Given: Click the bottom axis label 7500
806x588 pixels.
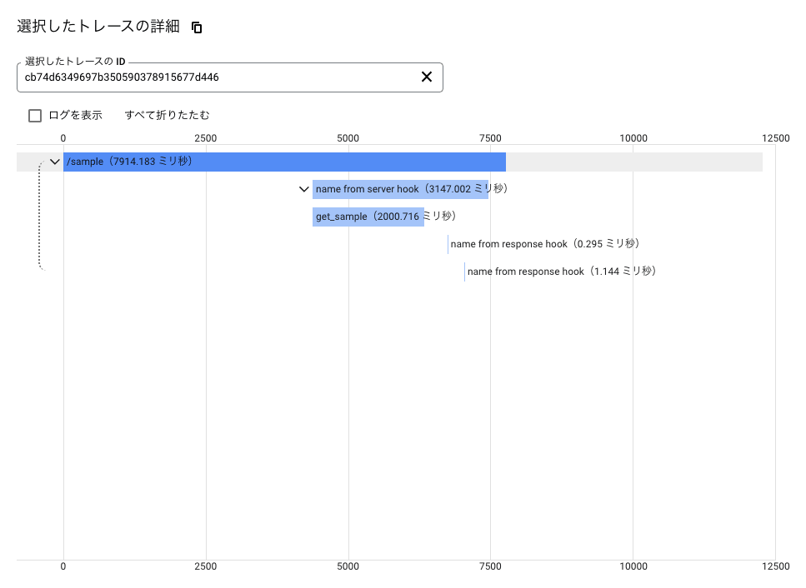Looking at the screenshot, I should (x=490, y=566).
